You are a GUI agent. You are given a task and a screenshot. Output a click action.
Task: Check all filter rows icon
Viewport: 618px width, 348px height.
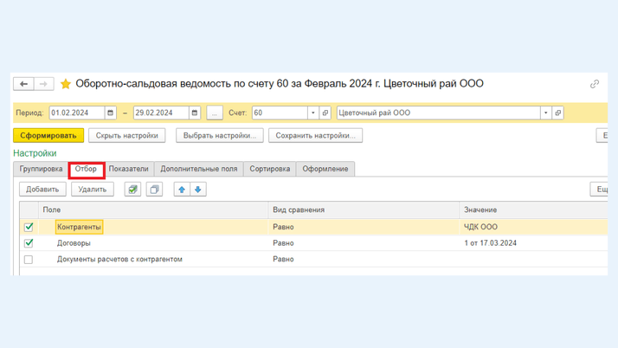132,190
